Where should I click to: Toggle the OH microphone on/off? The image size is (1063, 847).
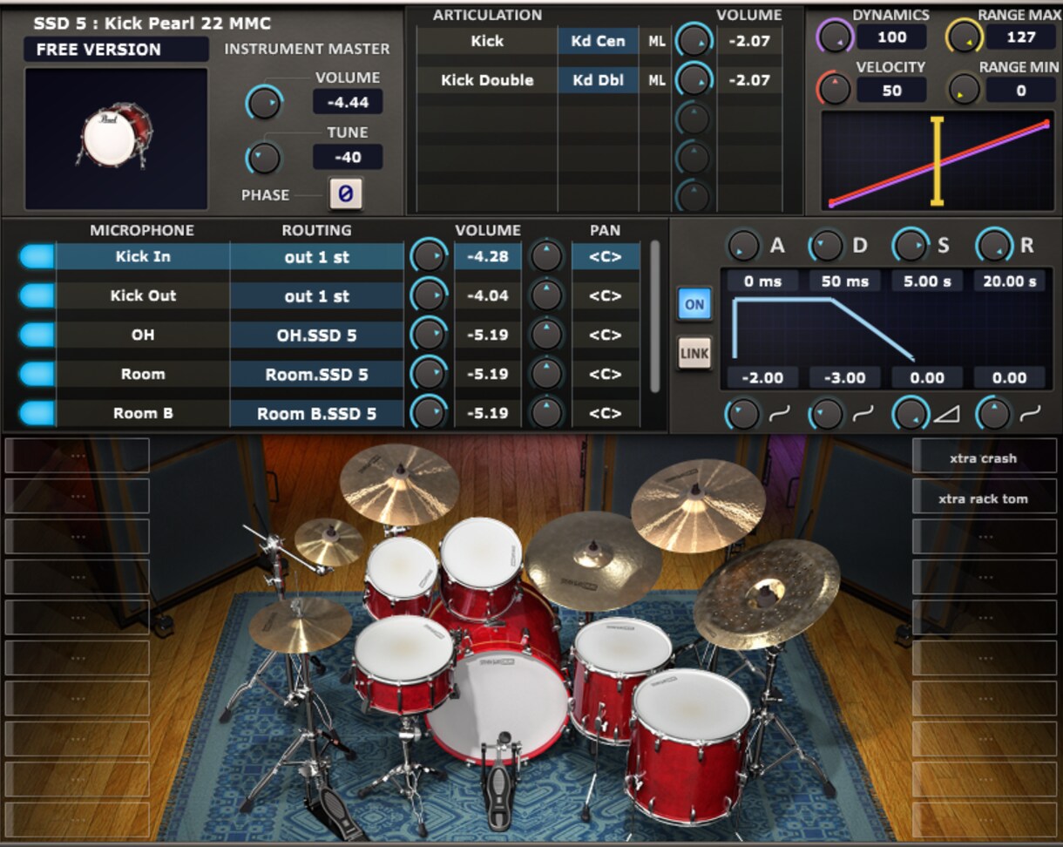tap(37, 335)
